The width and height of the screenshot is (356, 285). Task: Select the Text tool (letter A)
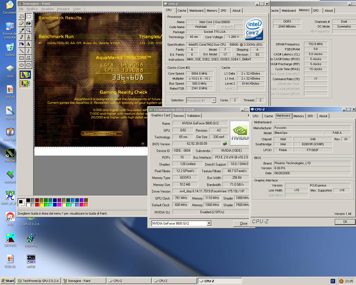point(29,44)
